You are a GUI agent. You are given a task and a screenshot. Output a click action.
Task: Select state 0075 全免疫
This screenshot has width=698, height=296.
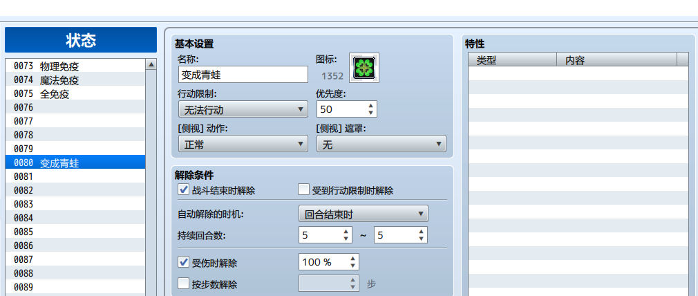[75, 93]
